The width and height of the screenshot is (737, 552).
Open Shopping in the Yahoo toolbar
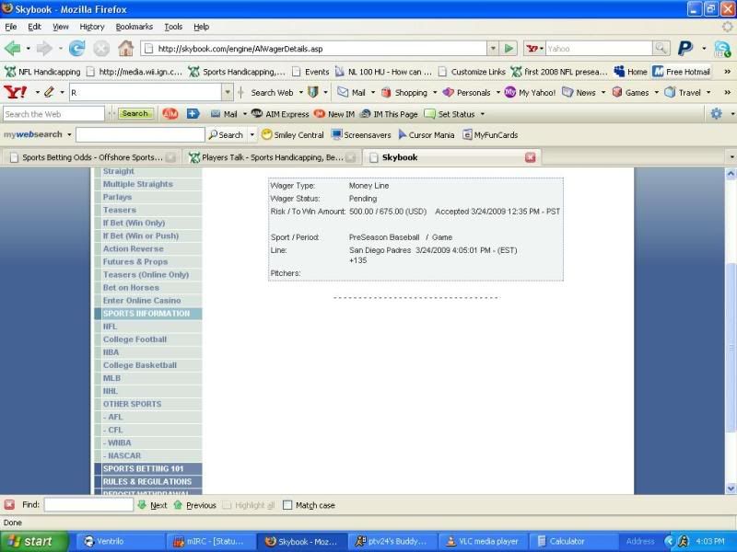[404, 93]
